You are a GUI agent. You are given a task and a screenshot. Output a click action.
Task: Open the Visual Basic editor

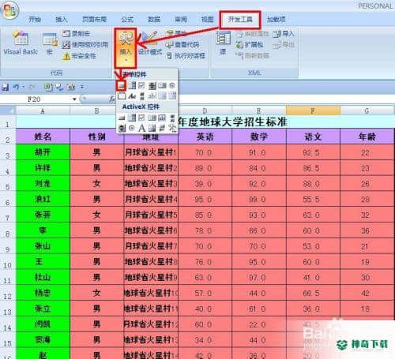21,43
